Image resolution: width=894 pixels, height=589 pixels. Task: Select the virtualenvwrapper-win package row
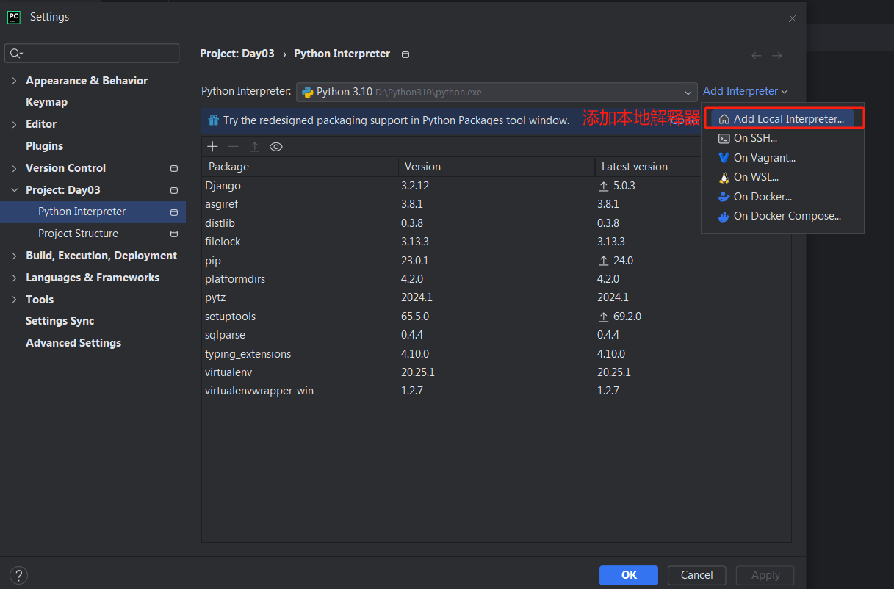pos(497,391)
